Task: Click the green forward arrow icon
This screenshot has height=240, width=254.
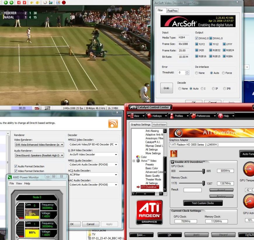Action: [x=11, y=2]
